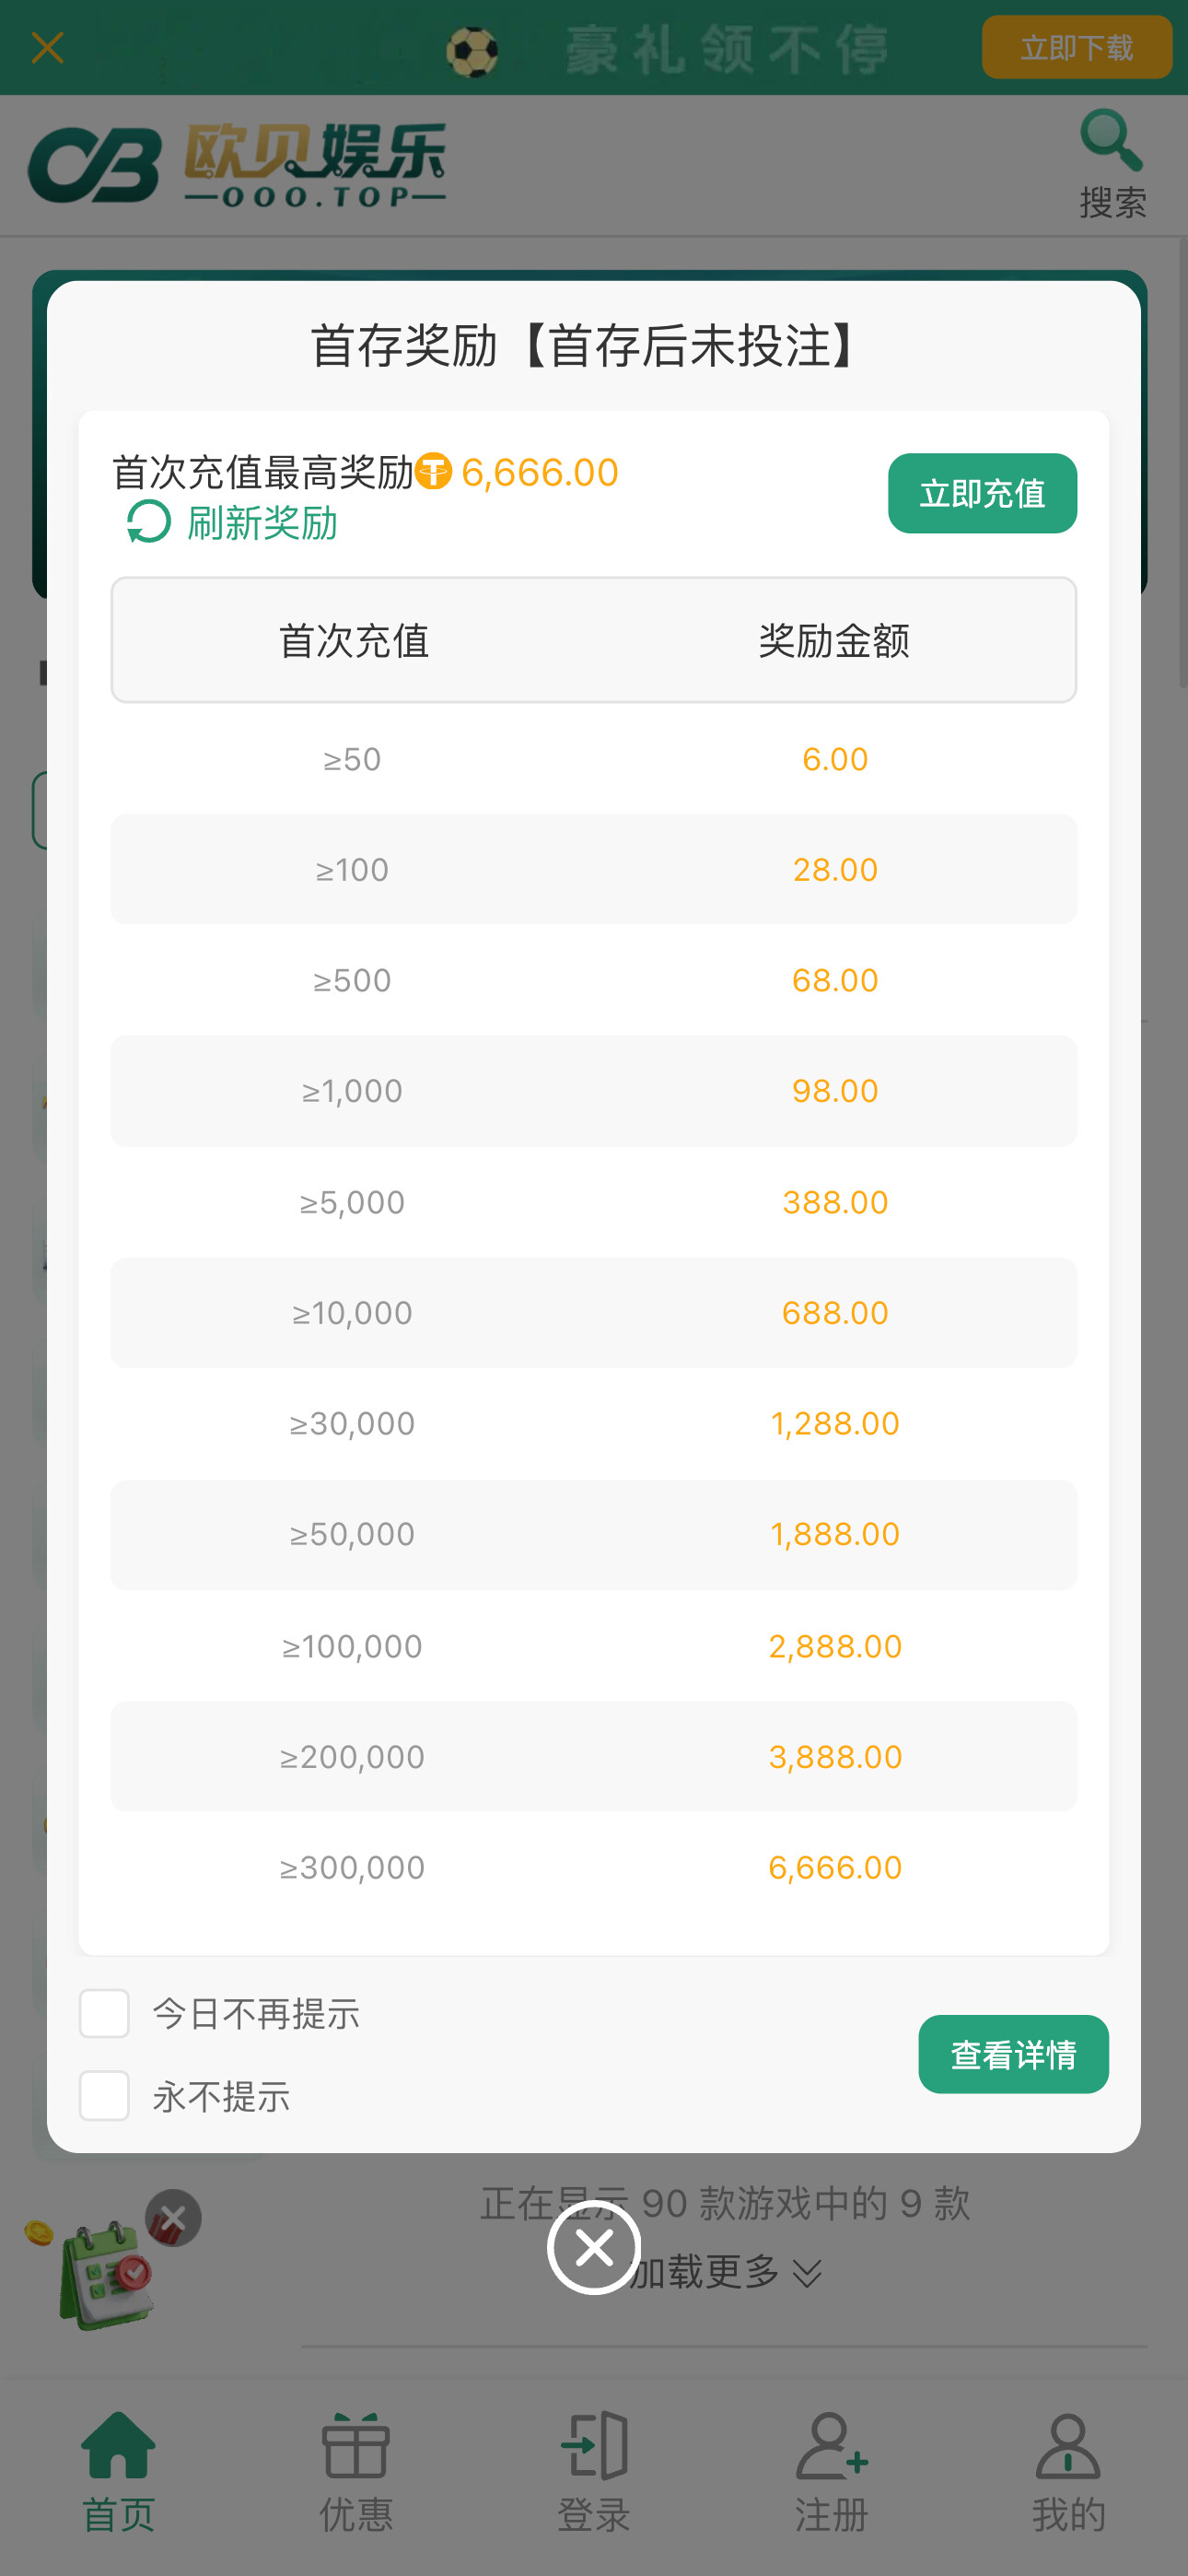Tap the '立即下载' download button

pos(1076,47)
